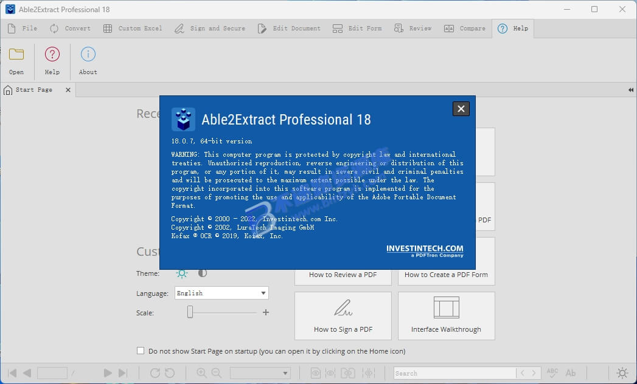
Task: Go to next page arrow
Action: (107, 373)
